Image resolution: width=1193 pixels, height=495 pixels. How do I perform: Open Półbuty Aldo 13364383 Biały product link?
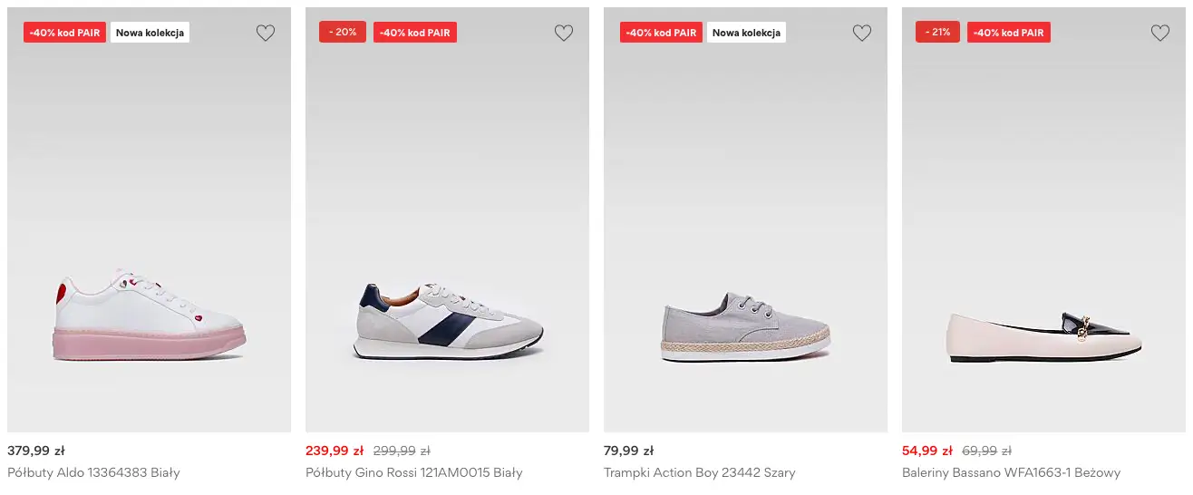(x=93, y=472)
